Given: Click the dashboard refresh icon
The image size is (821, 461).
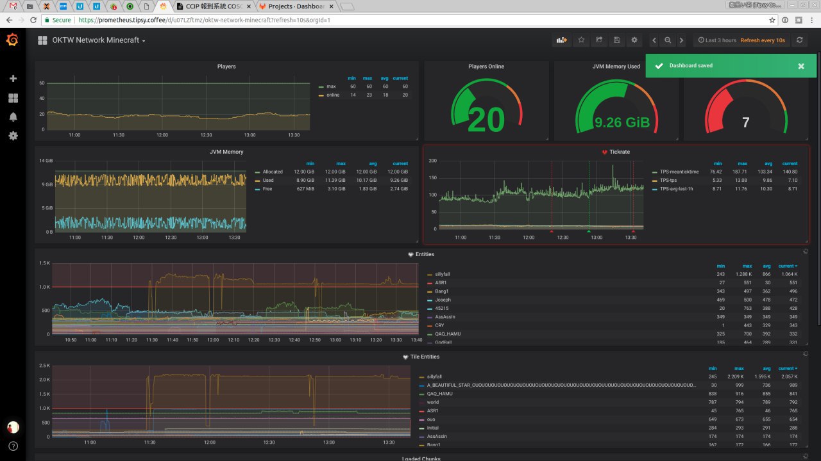Looking at the screenshot, I should 799,40.
